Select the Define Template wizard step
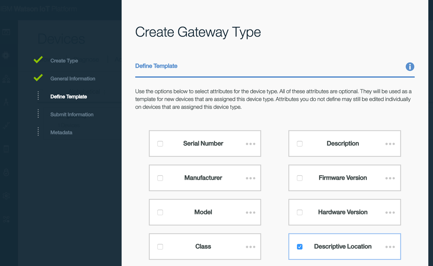Viewport: 433px width, 266px height. point(68,96)
